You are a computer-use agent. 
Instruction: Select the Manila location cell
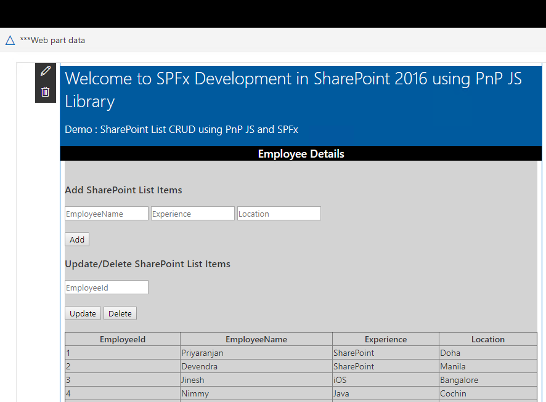(x=488, y=366)
